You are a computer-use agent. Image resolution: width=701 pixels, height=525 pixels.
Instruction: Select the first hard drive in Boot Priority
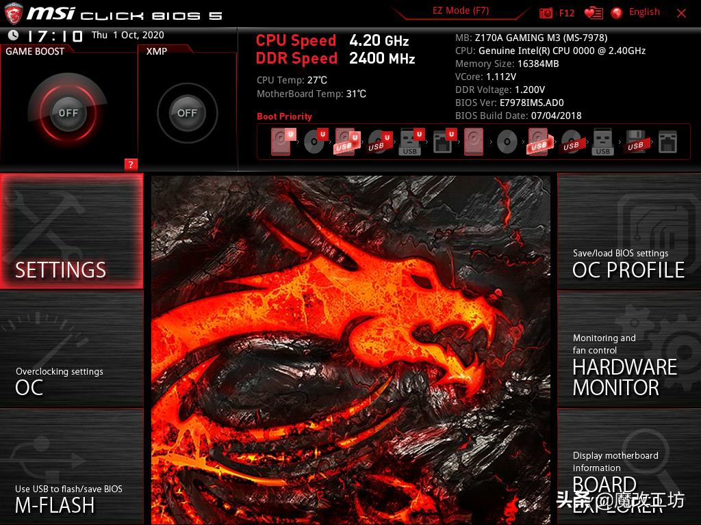click(x=280, y=142)
